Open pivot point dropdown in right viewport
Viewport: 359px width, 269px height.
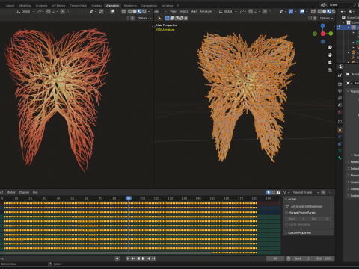(243, 11)
